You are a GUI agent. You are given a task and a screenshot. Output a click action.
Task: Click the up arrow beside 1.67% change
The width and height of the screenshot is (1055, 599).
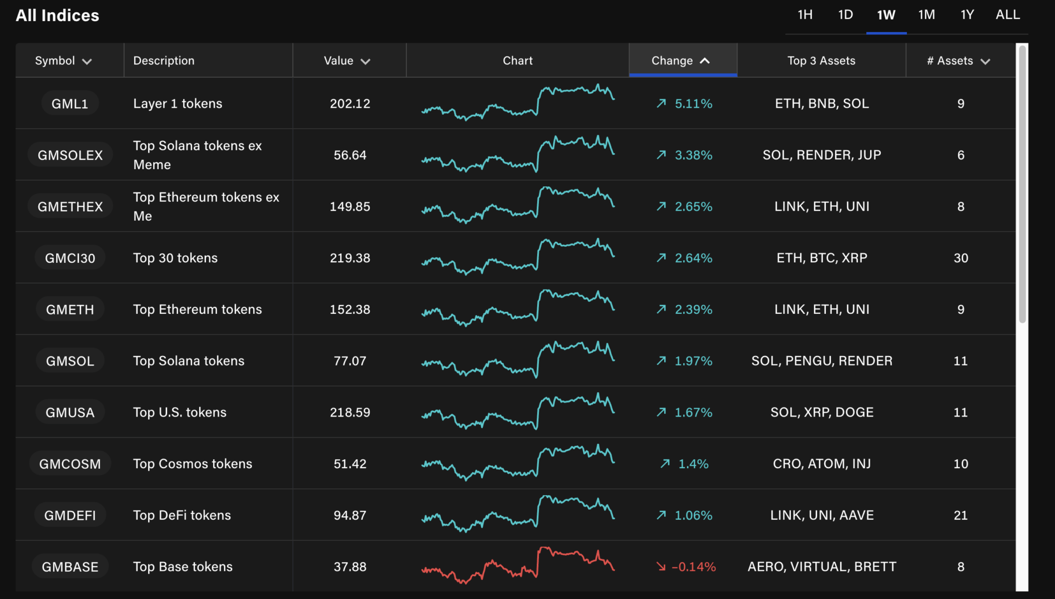click(x=661, y=412)
